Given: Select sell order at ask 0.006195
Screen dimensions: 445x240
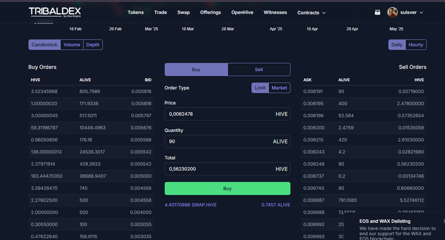Looking at the screenshot, I should [363, 104].
